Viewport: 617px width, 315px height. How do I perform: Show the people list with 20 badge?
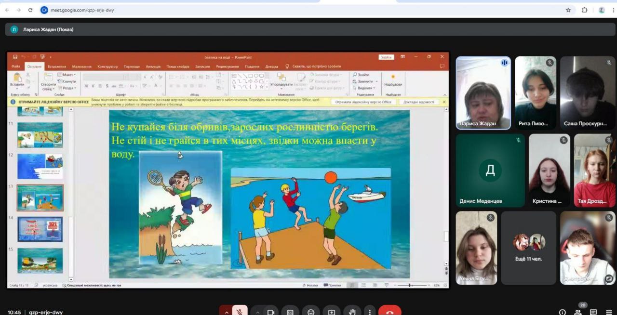(578, 312)
